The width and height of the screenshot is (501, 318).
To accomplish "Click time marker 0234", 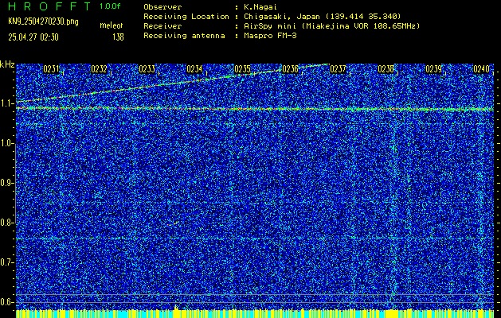I will 194,69.
